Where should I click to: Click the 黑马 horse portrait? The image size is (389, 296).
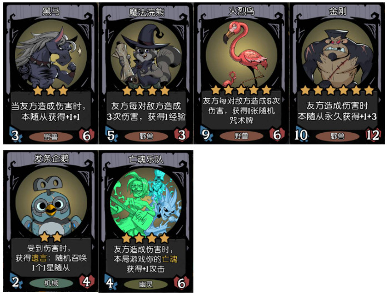51,54
